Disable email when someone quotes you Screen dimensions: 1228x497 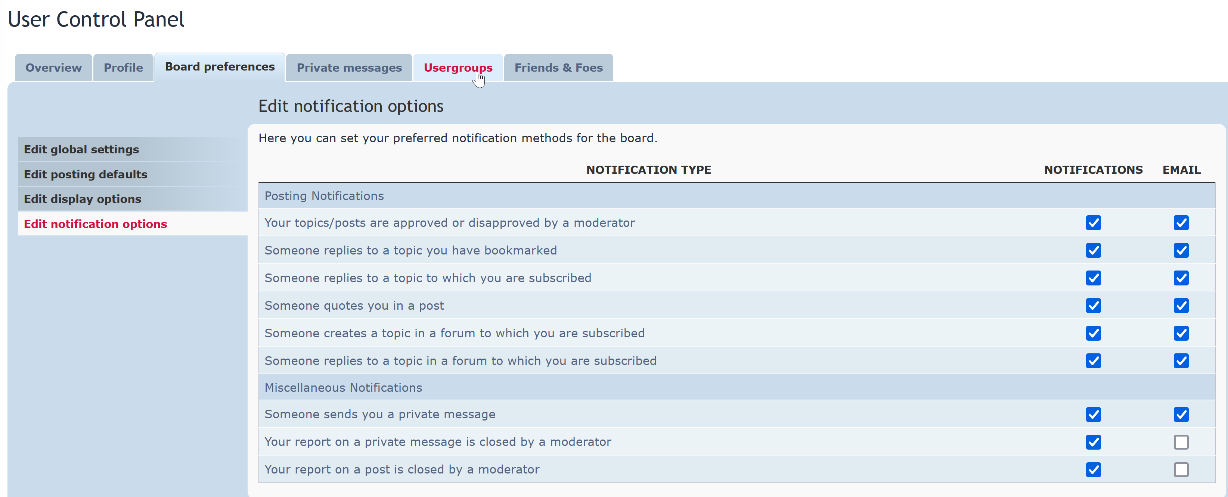1181,306
